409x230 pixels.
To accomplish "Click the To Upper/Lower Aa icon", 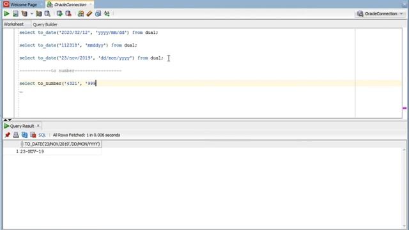I will point(107,14).
